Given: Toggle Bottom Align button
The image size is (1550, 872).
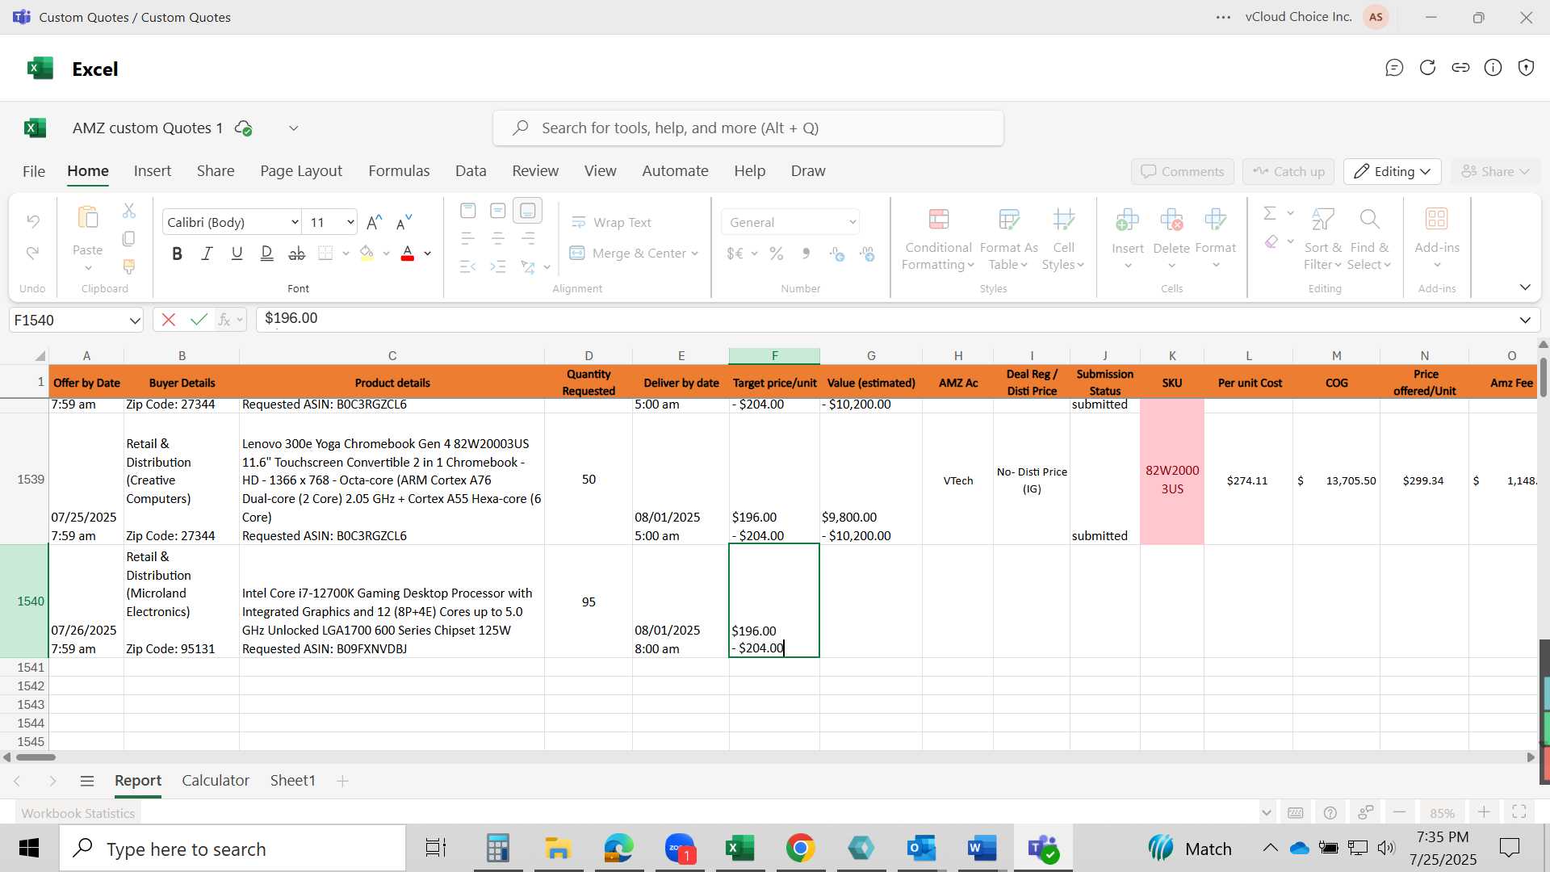Looking at the screenshot, I should 528,211.
